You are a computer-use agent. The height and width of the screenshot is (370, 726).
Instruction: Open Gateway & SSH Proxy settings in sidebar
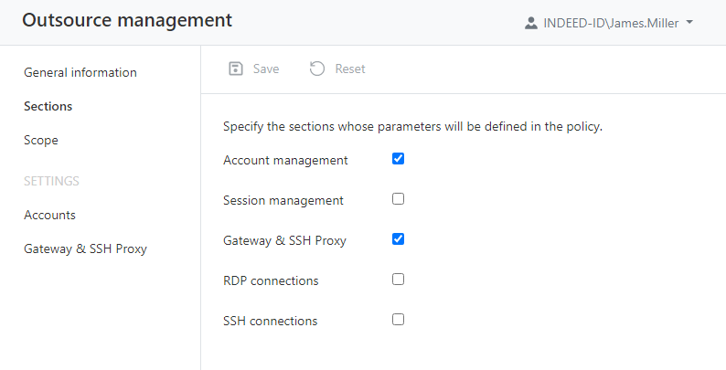pos(85,248)
